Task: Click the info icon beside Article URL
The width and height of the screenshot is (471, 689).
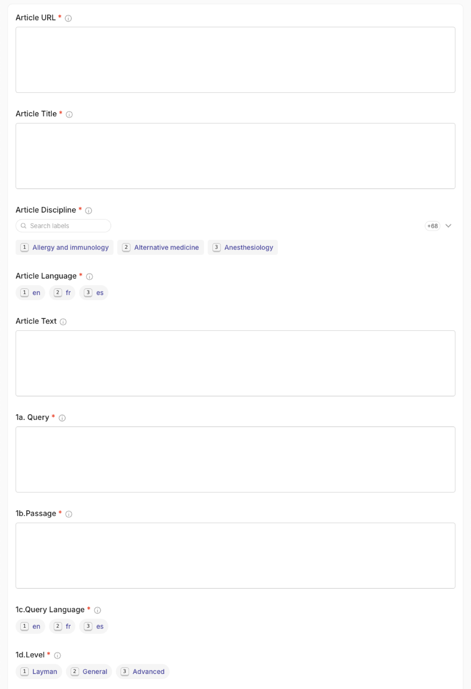Action: (68, 18)
